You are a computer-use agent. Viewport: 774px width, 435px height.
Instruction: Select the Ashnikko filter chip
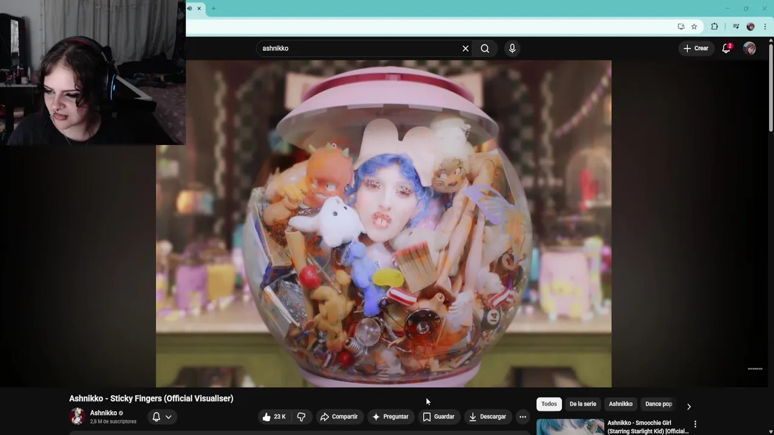click(620, 404)
